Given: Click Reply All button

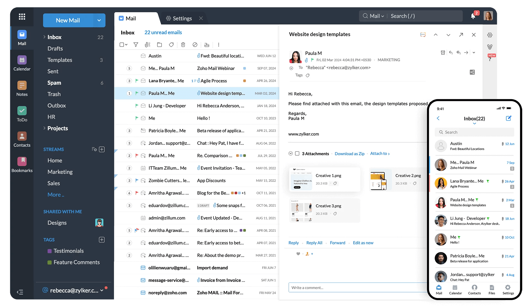Looking at the screenshot, I should coord(314,242).
